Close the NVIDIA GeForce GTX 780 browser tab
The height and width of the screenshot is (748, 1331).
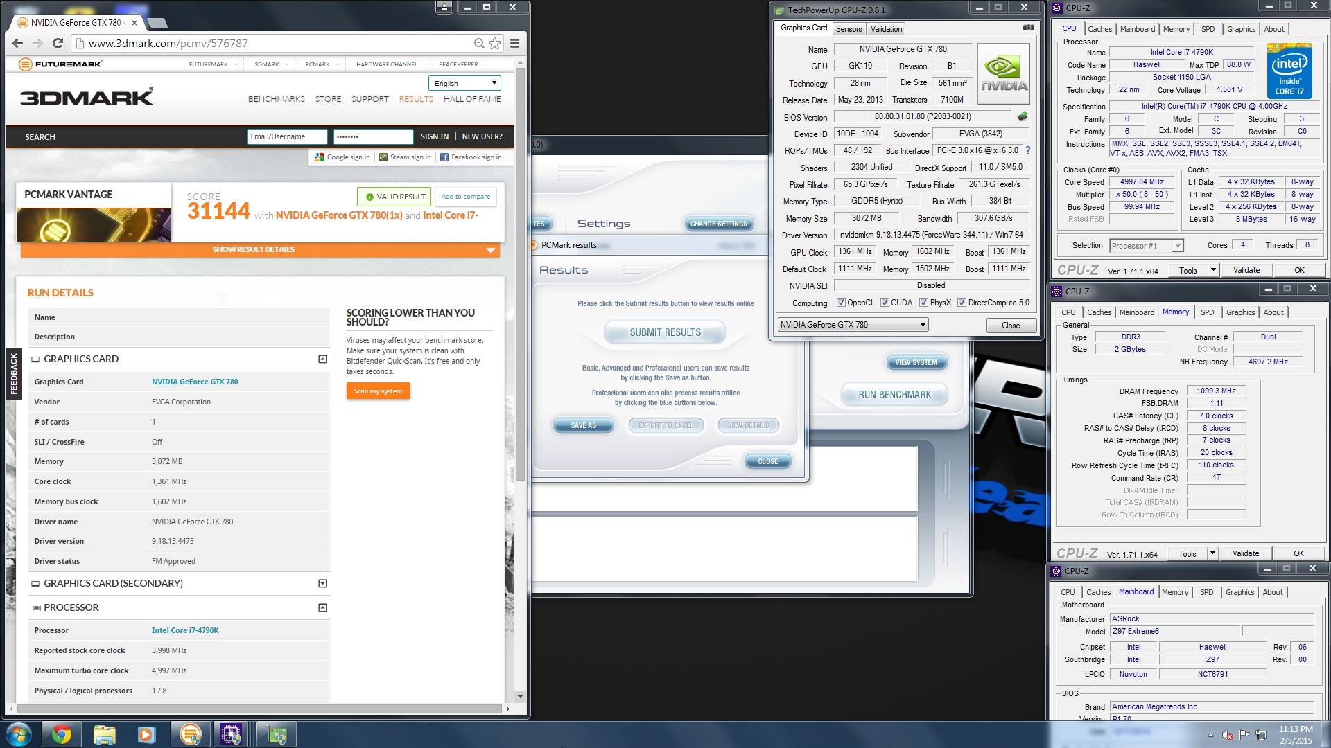[x=134, y=22]
